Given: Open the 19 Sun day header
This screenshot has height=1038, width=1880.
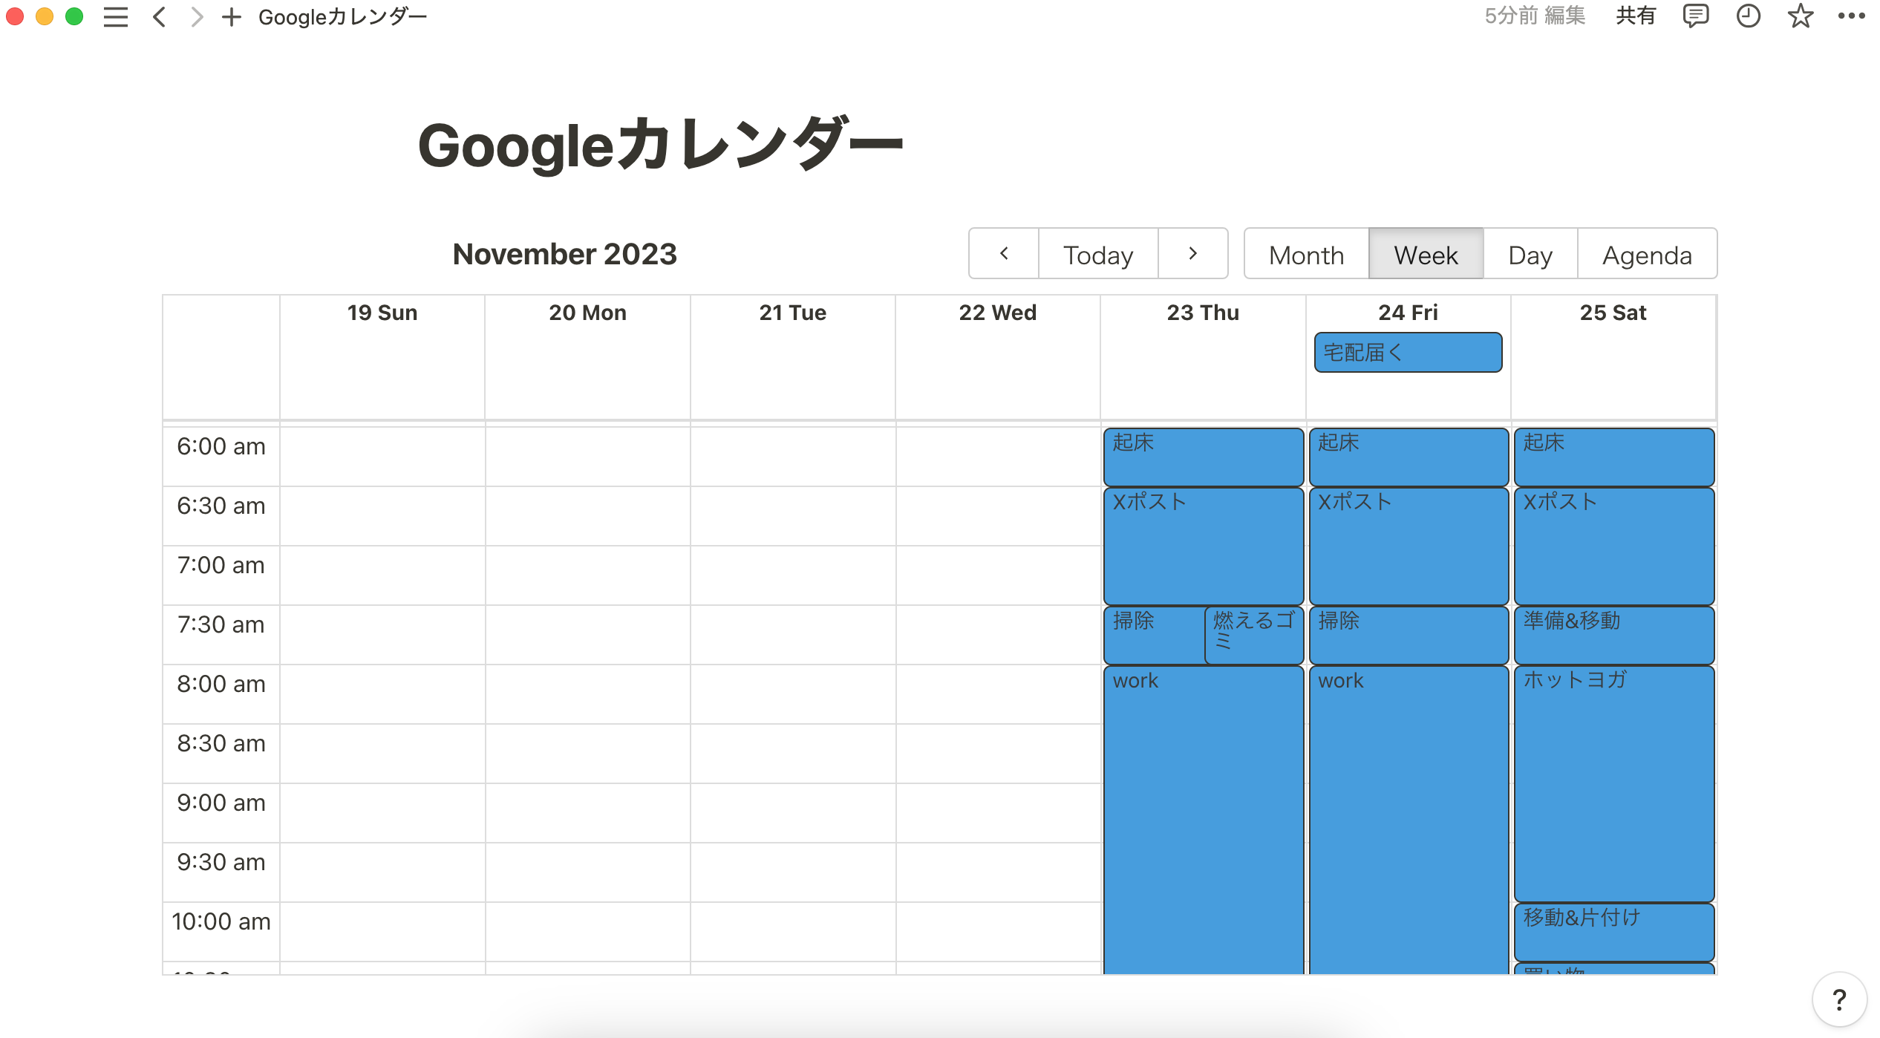Looking at the screenshot, I should point(382,313).
